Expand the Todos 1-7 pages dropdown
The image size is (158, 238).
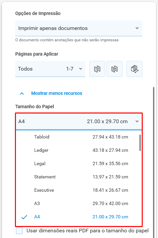click(50, 69)
